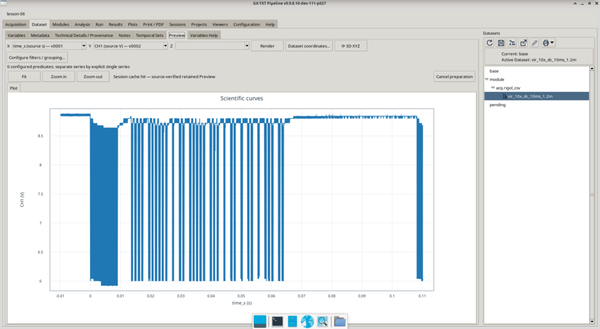The height and width of the screenshot is (329, 600).
Task: Select the Dataset tab
Action: pyautogui.click(x=39, y=24)
